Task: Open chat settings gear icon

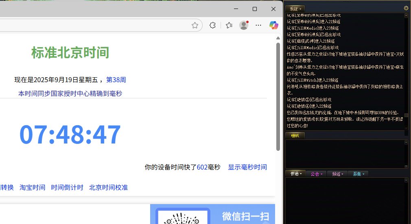Action: click(406, 8)
